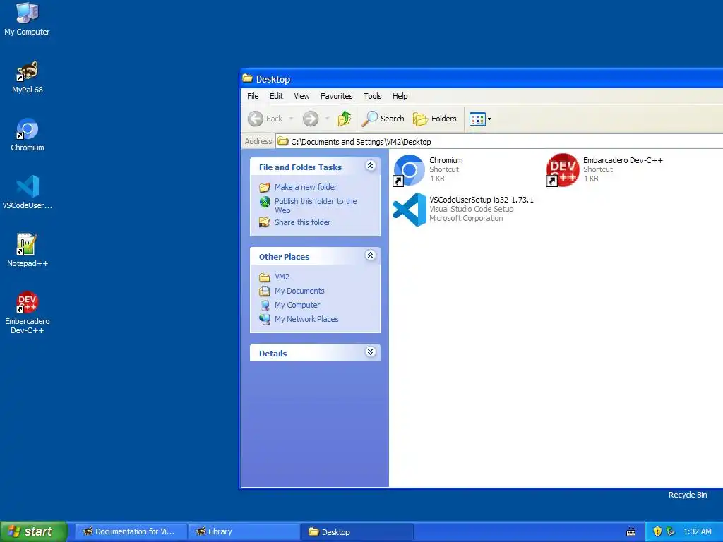Open Forward history dropdown arrow
This screenshot has height=542, width=723.
[x=328, y=119]
